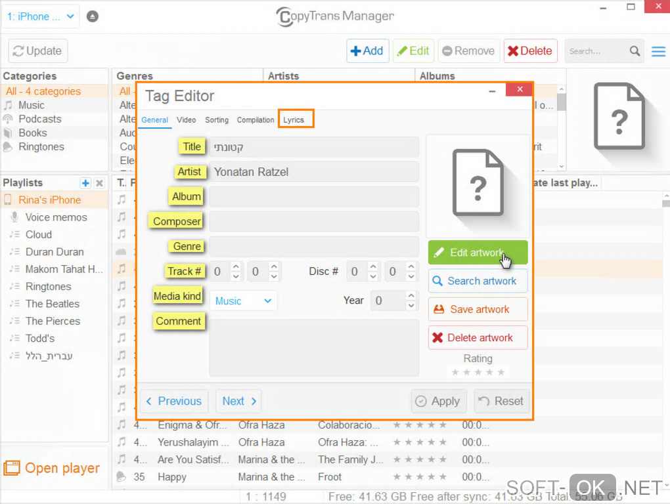Switch to the Compilation tab

[x=256, y=120]
